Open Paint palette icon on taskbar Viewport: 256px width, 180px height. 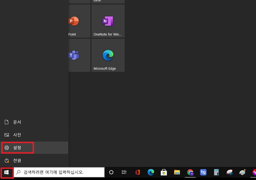pos(242,172)
